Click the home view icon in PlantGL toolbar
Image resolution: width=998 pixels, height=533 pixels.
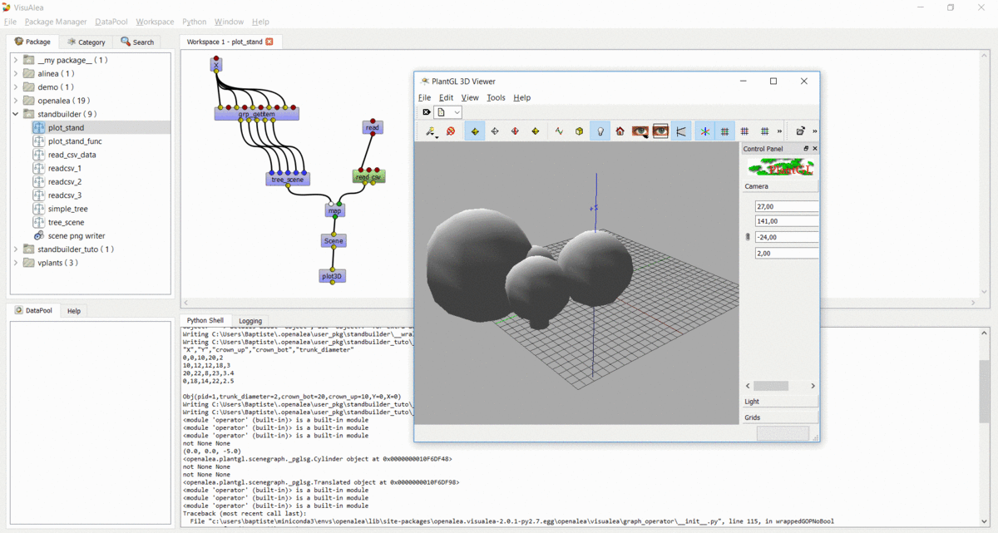(x=620, y=131)
